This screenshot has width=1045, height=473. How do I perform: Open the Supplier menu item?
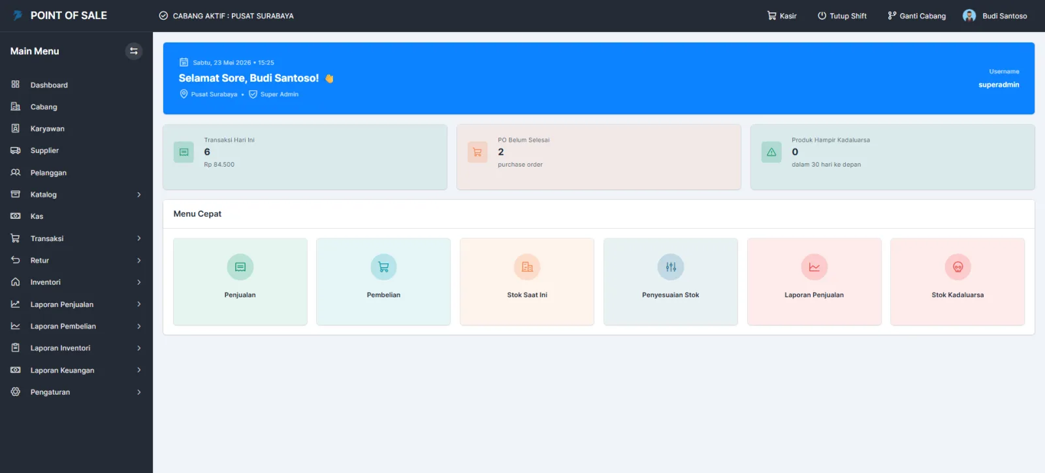76,150
